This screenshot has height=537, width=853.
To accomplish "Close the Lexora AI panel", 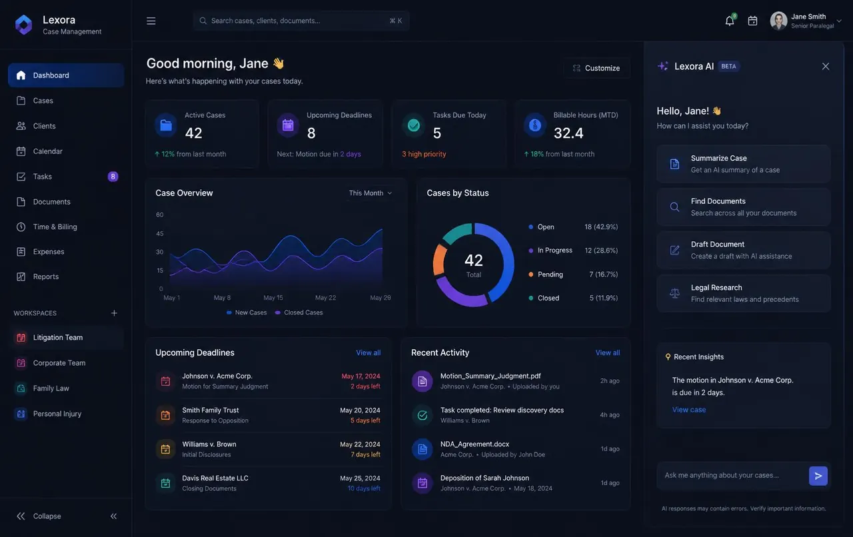I will pyautogui.click(x=826, y=67).
